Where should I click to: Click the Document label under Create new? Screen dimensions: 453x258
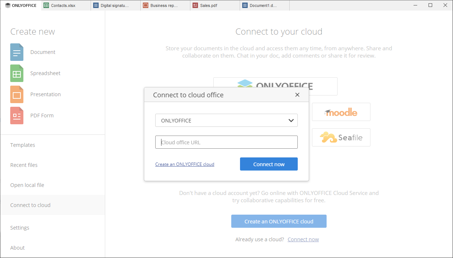(x=43, y=52)
